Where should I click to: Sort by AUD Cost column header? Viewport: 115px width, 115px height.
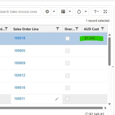91,29
